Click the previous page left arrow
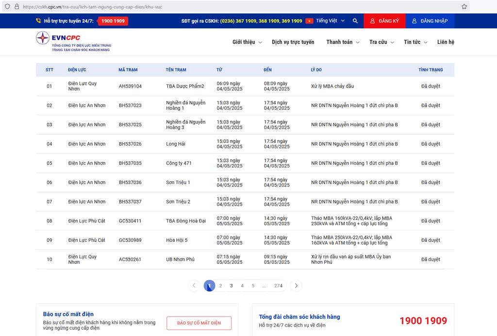Viewport: 497px width, 336px height. coord(194,286)
